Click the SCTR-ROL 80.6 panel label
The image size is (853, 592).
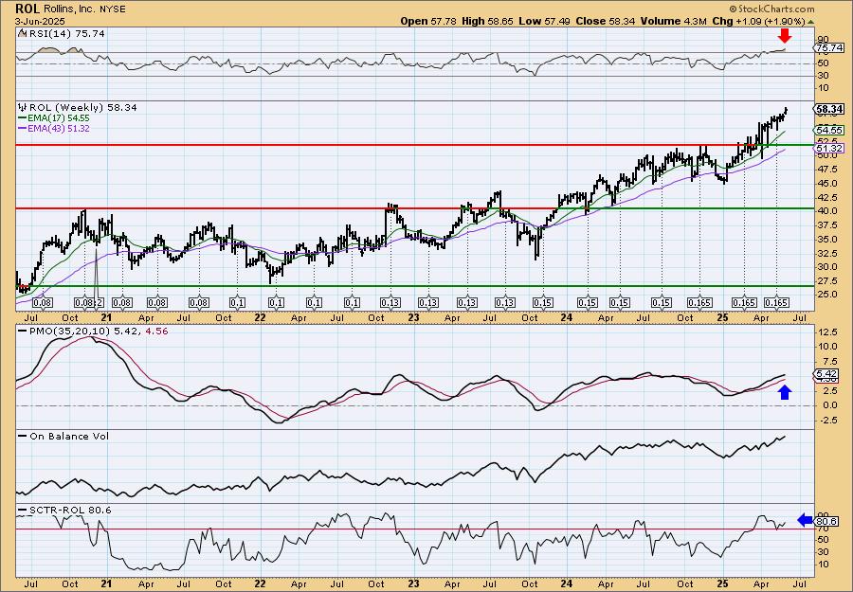[69, 510]
